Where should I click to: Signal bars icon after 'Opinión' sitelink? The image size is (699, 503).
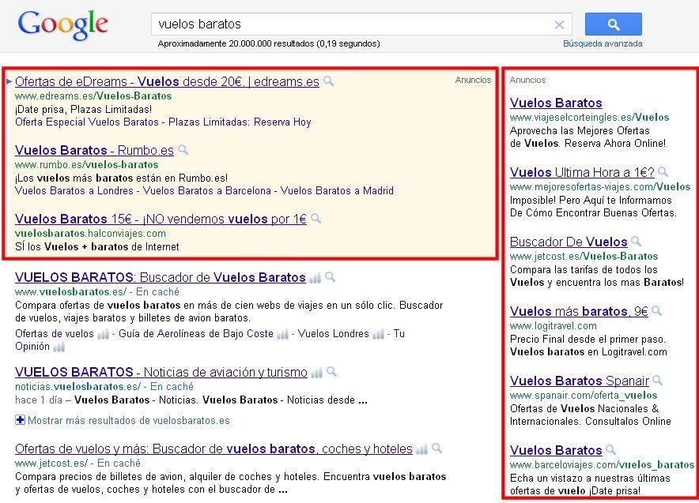tap(59, 347)
